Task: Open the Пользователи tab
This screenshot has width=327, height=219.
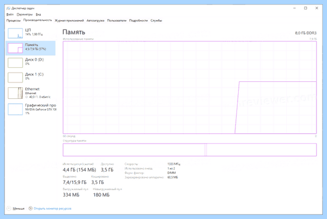Action: [117, 20]
